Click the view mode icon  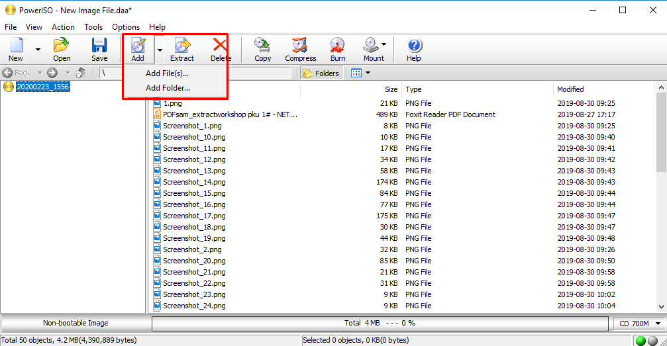[356, 73]
